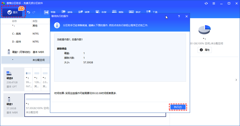The image size is (240, 126).
Task: Select the 99... FAT partition block on 硬盘0
Action: [28, 79]
